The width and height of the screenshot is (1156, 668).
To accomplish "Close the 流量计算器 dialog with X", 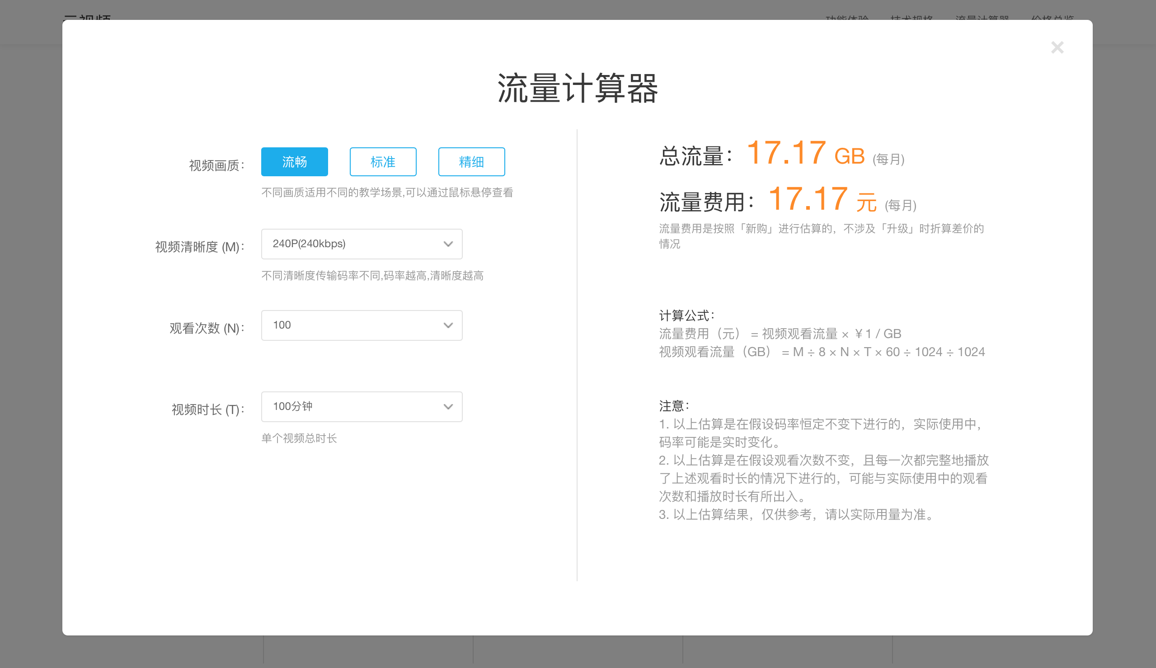I will (1057, 47).
